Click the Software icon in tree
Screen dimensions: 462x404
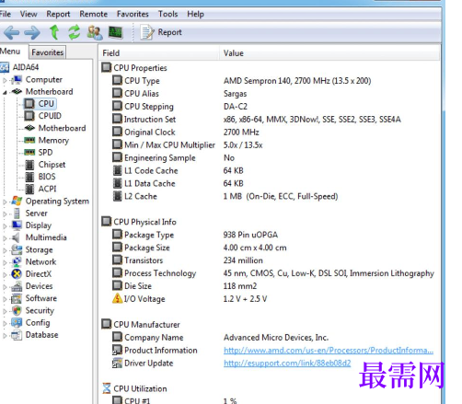point(17,298)
